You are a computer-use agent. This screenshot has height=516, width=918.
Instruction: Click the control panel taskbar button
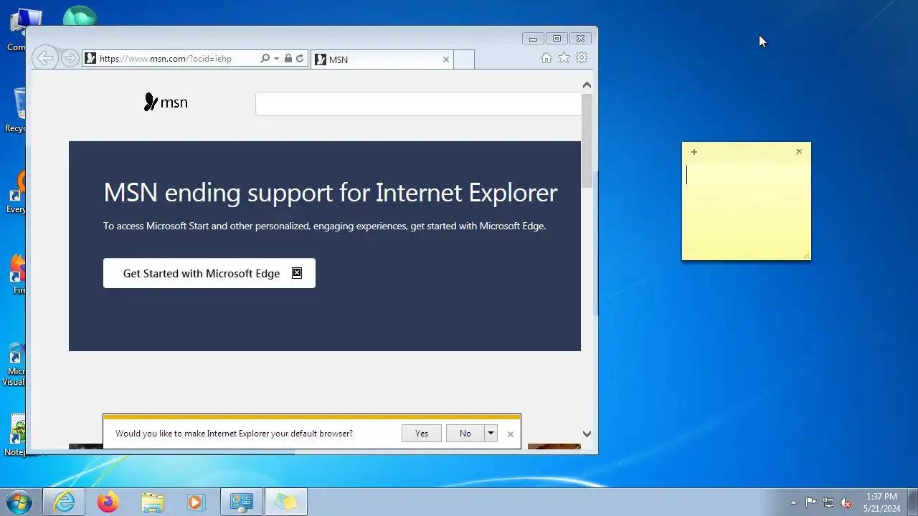pos(242,502)
